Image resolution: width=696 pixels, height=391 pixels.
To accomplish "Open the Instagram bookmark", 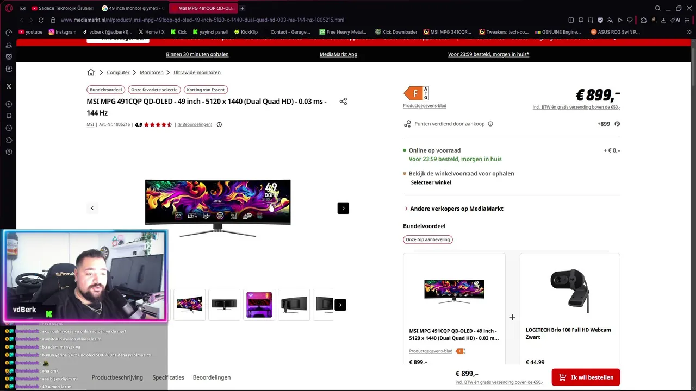I will click(x=62, y=32).
